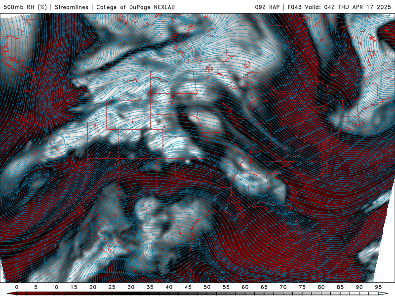Screen dimensions: 395x296
Task: Click the '90' label on the color scale
Action: point(359,287)
